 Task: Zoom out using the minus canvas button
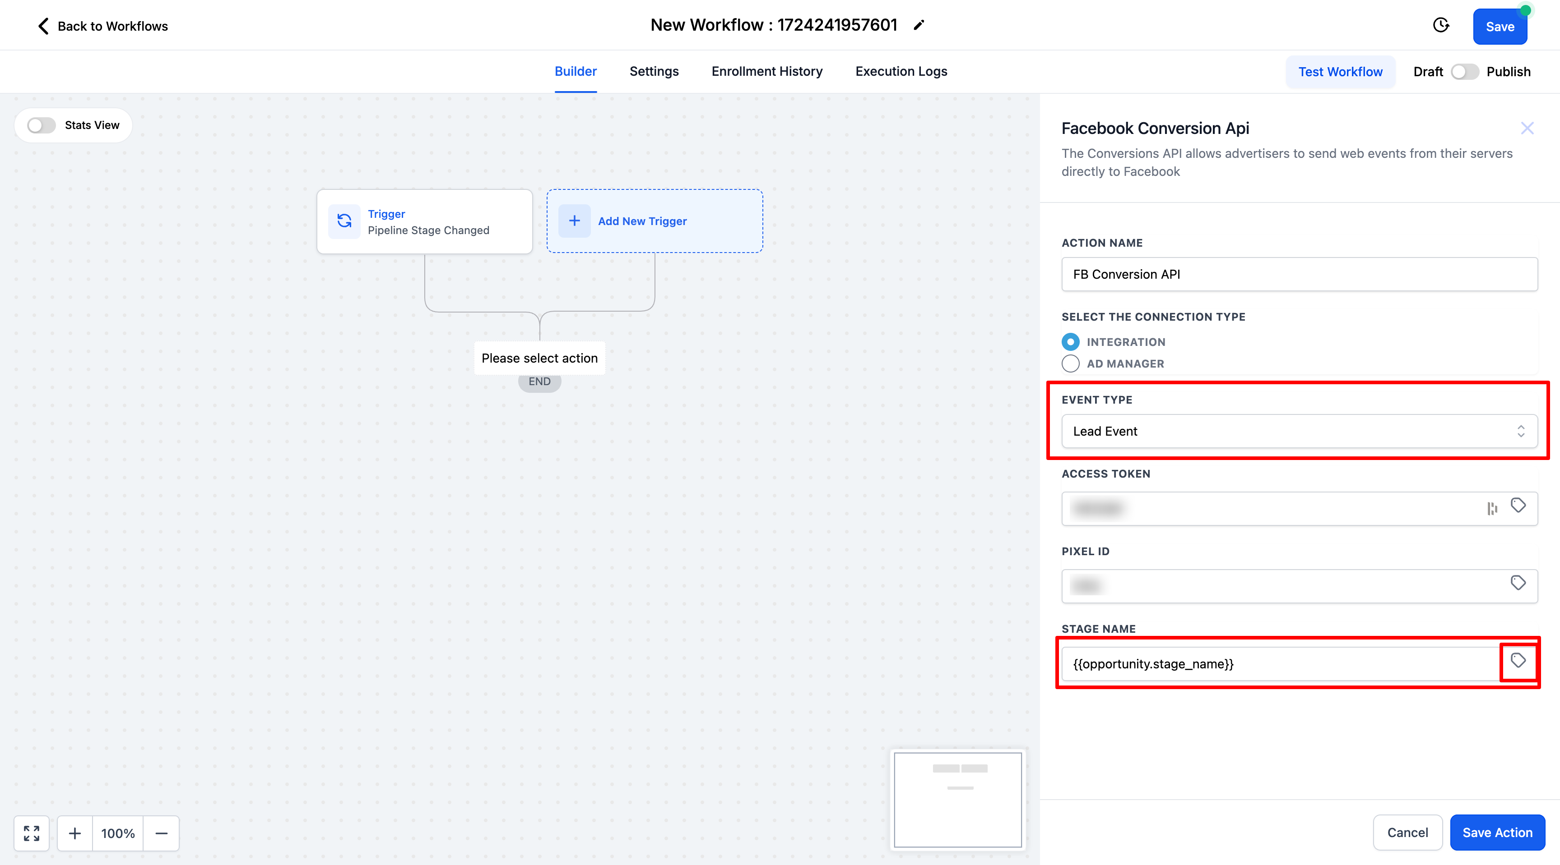coord(161,833)
